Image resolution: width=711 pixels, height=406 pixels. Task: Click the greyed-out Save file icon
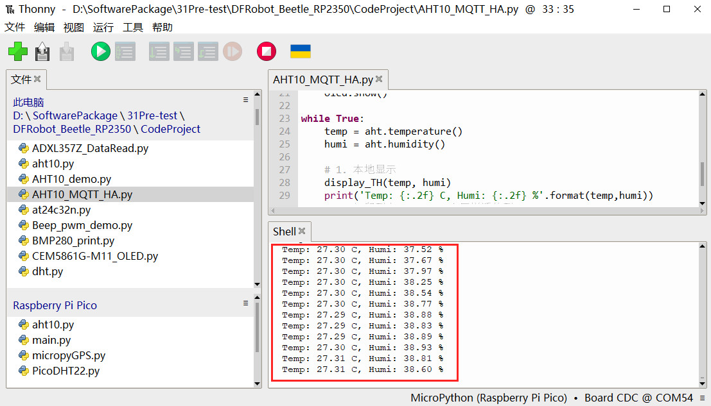(x=67, y=51)
